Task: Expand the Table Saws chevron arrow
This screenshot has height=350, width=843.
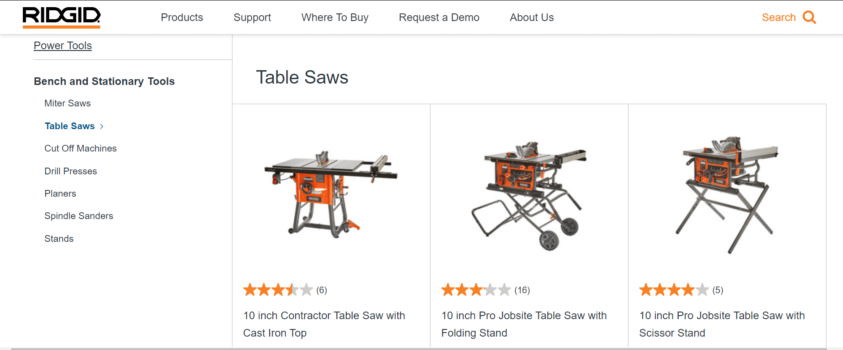Action: [x=101, y=126]
